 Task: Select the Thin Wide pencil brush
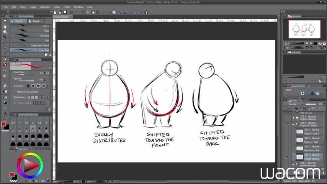(x=29, y=36)
